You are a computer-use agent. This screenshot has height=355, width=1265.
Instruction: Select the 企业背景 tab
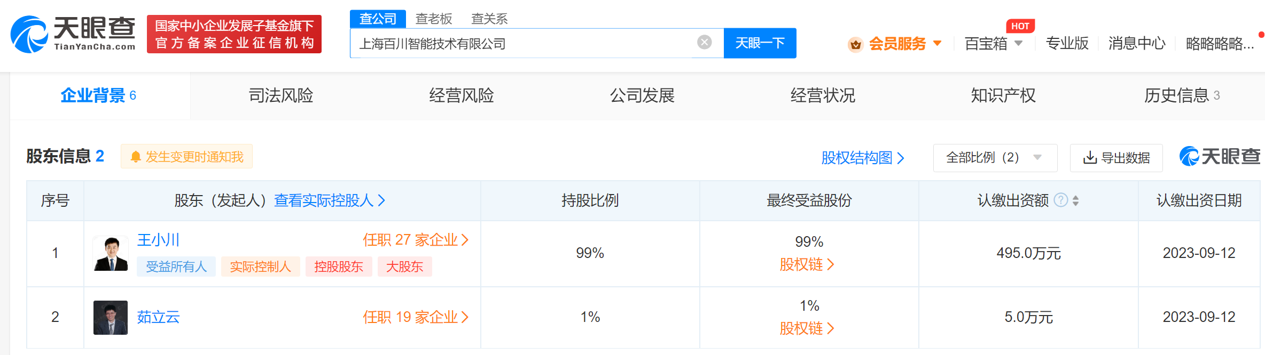(99, 95)
